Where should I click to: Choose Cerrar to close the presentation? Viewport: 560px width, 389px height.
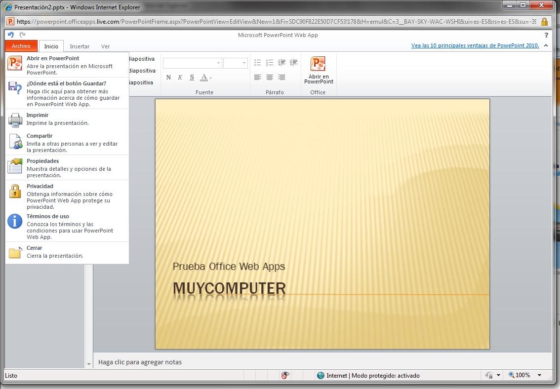tap(67, 252)
